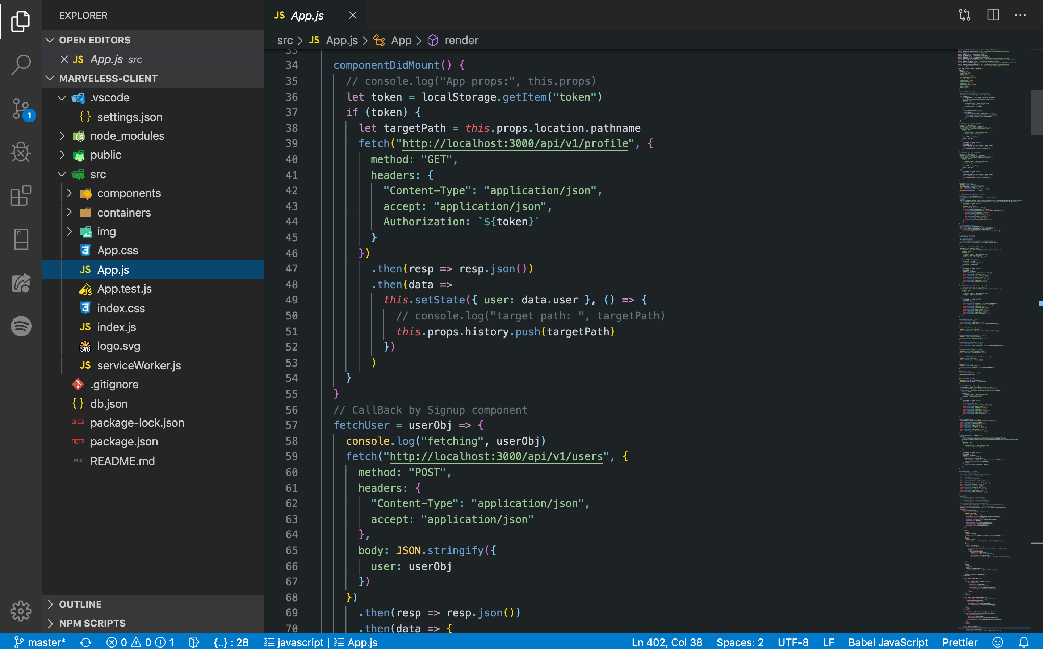Click the master branch indicator

(39, 642)
